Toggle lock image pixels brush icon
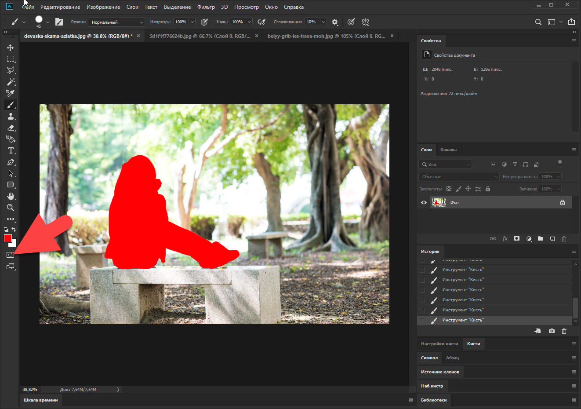581x409 pixels. pos(458,189)
